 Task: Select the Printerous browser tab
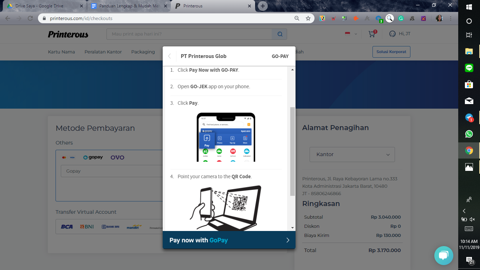[x=213, y=6]
